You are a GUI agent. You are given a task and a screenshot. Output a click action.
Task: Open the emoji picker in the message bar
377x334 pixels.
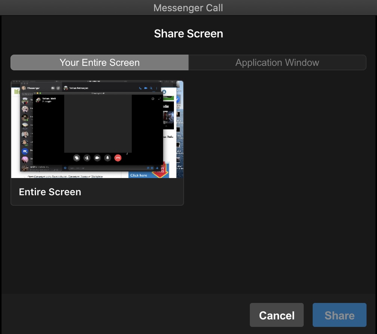(152, 168)
